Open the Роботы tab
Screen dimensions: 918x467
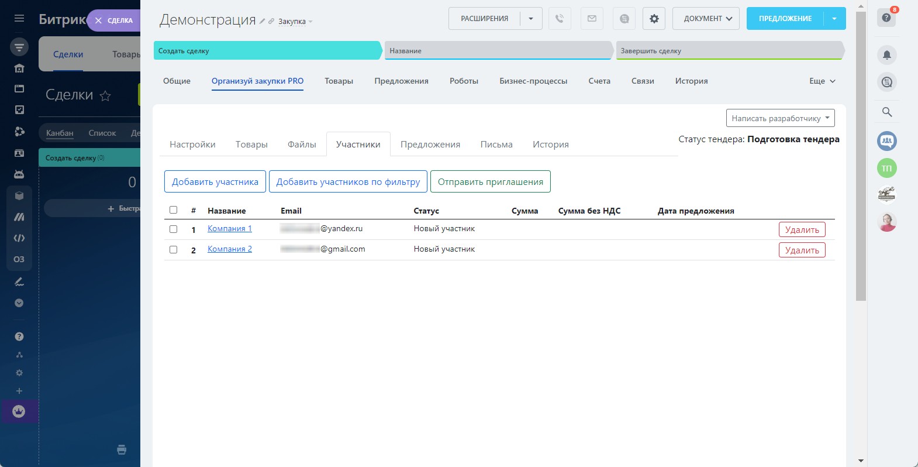[x=464, y=81]
